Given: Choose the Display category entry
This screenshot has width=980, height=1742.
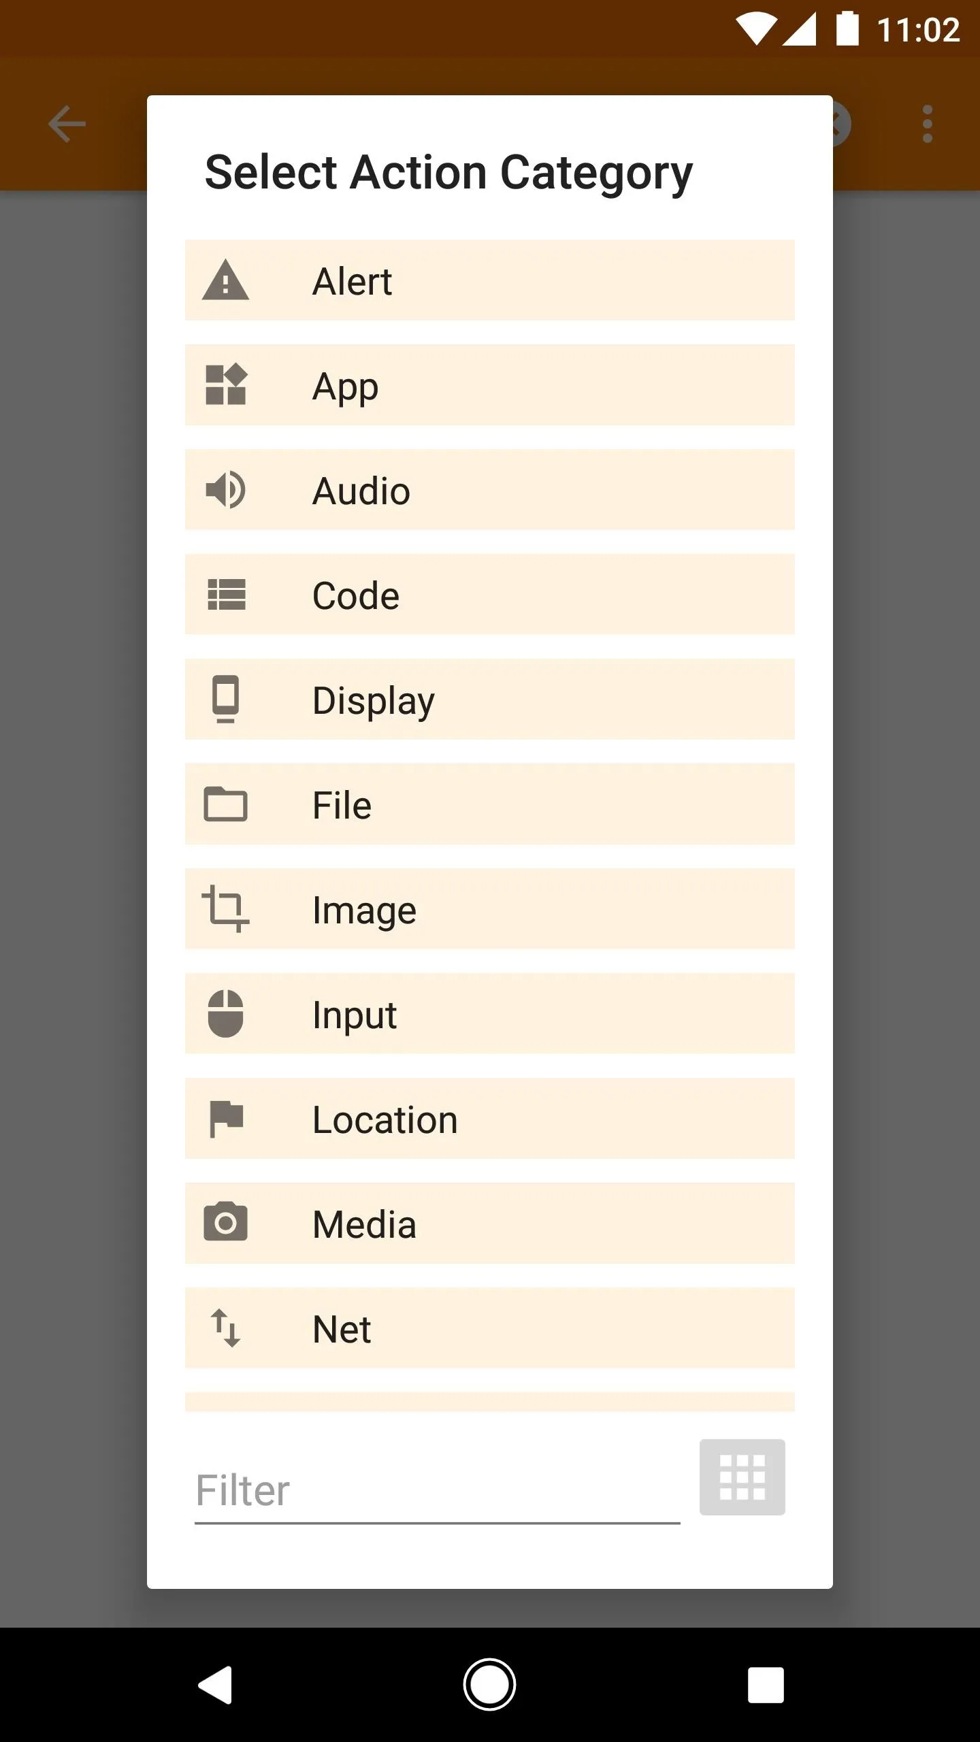Looking at the screenshot, I should [490, 700].
